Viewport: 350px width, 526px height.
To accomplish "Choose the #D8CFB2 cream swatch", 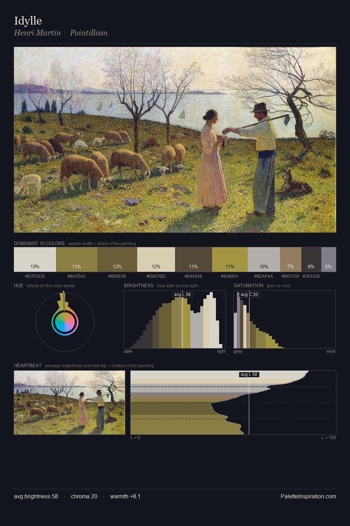I will tap(156, 259).
